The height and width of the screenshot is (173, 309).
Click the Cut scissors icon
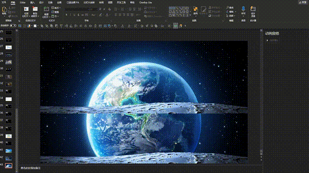[x=10, y=8]
